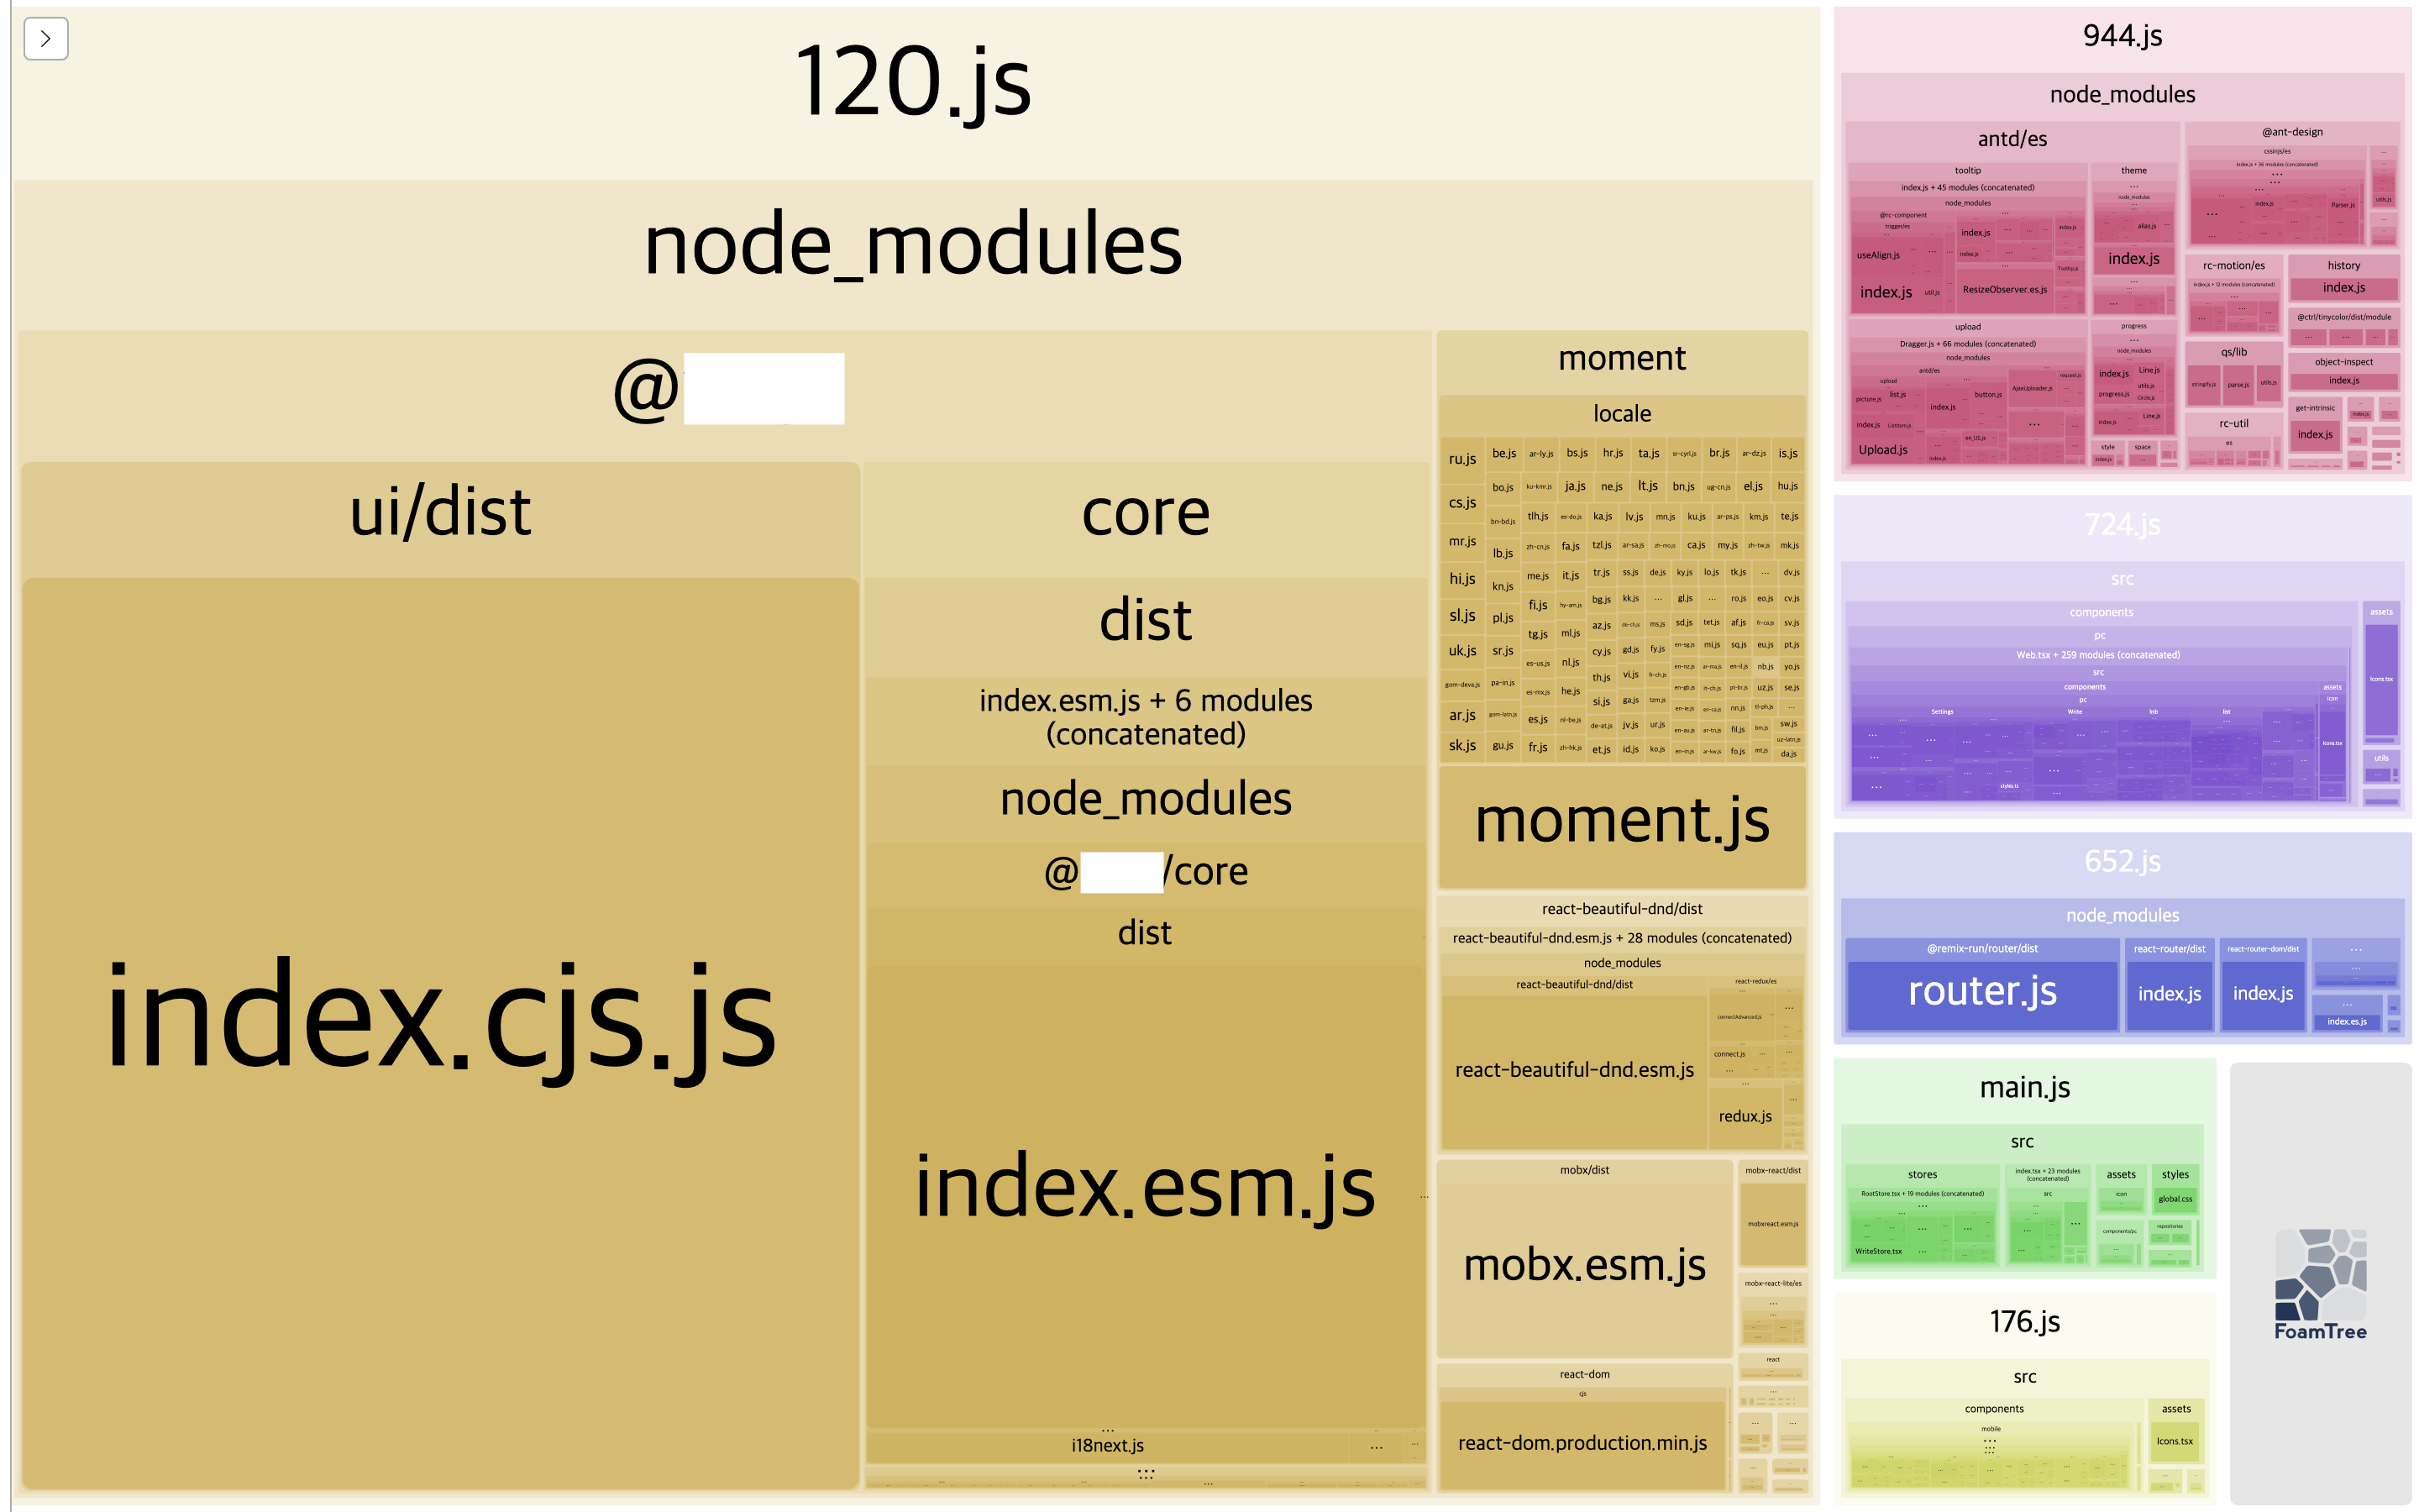Click the stores folder in main.js
This screenshot has height=1512, width=2419.
point(1921,1175)
